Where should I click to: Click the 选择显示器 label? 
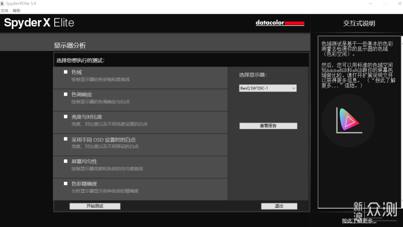click(253, 75)
